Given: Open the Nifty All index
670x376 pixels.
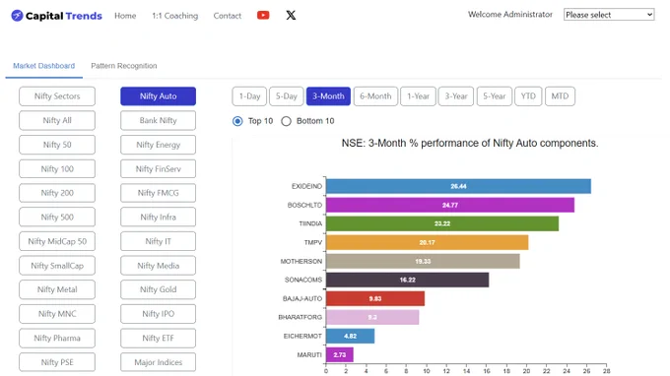Looking at the screenshot, I should coord(57,120).
